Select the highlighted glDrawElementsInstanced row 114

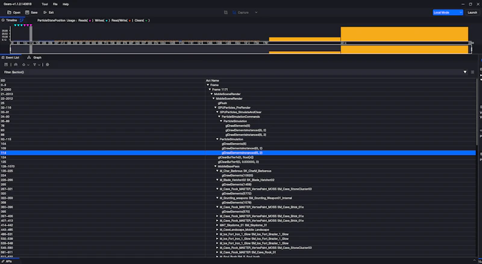[x=238, y=153]
